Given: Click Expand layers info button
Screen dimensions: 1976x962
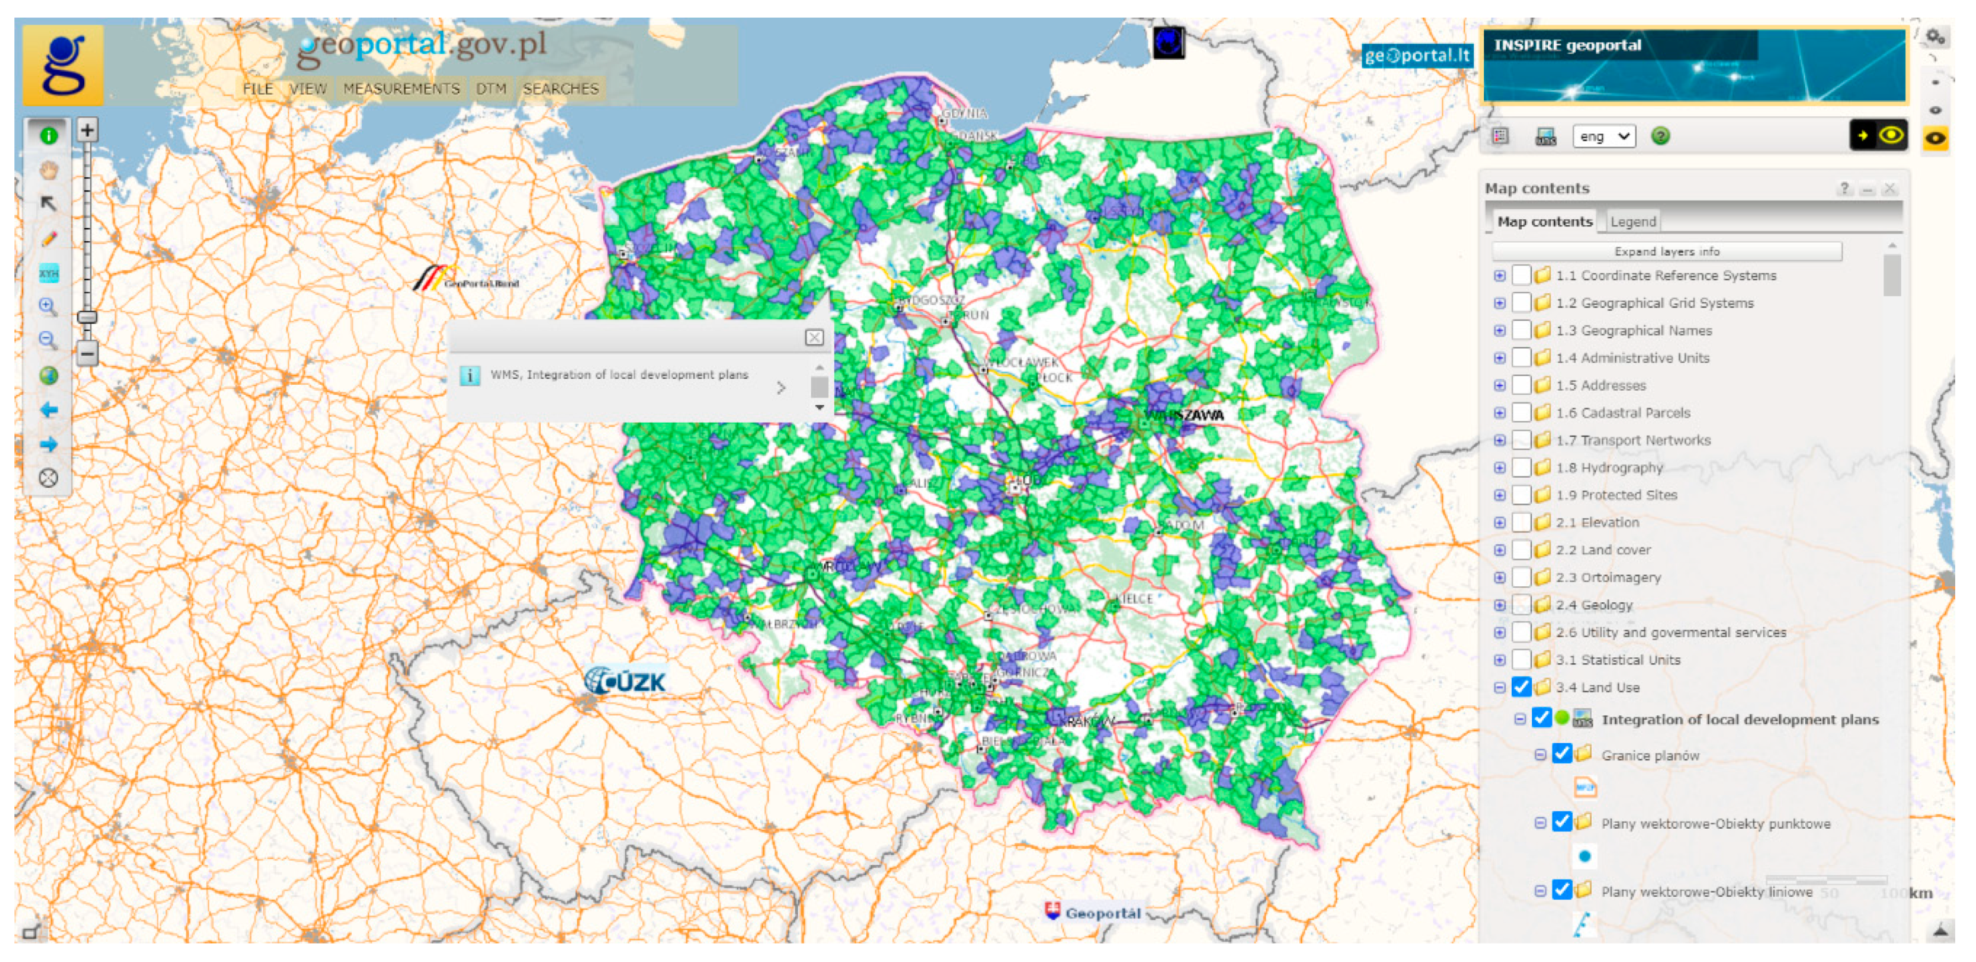Looking at the screenshot, I should [x=1666, y=251].
